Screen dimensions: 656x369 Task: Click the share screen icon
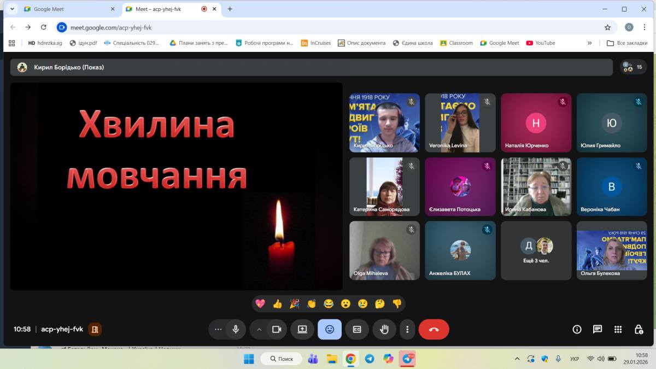tap(302, 329)
